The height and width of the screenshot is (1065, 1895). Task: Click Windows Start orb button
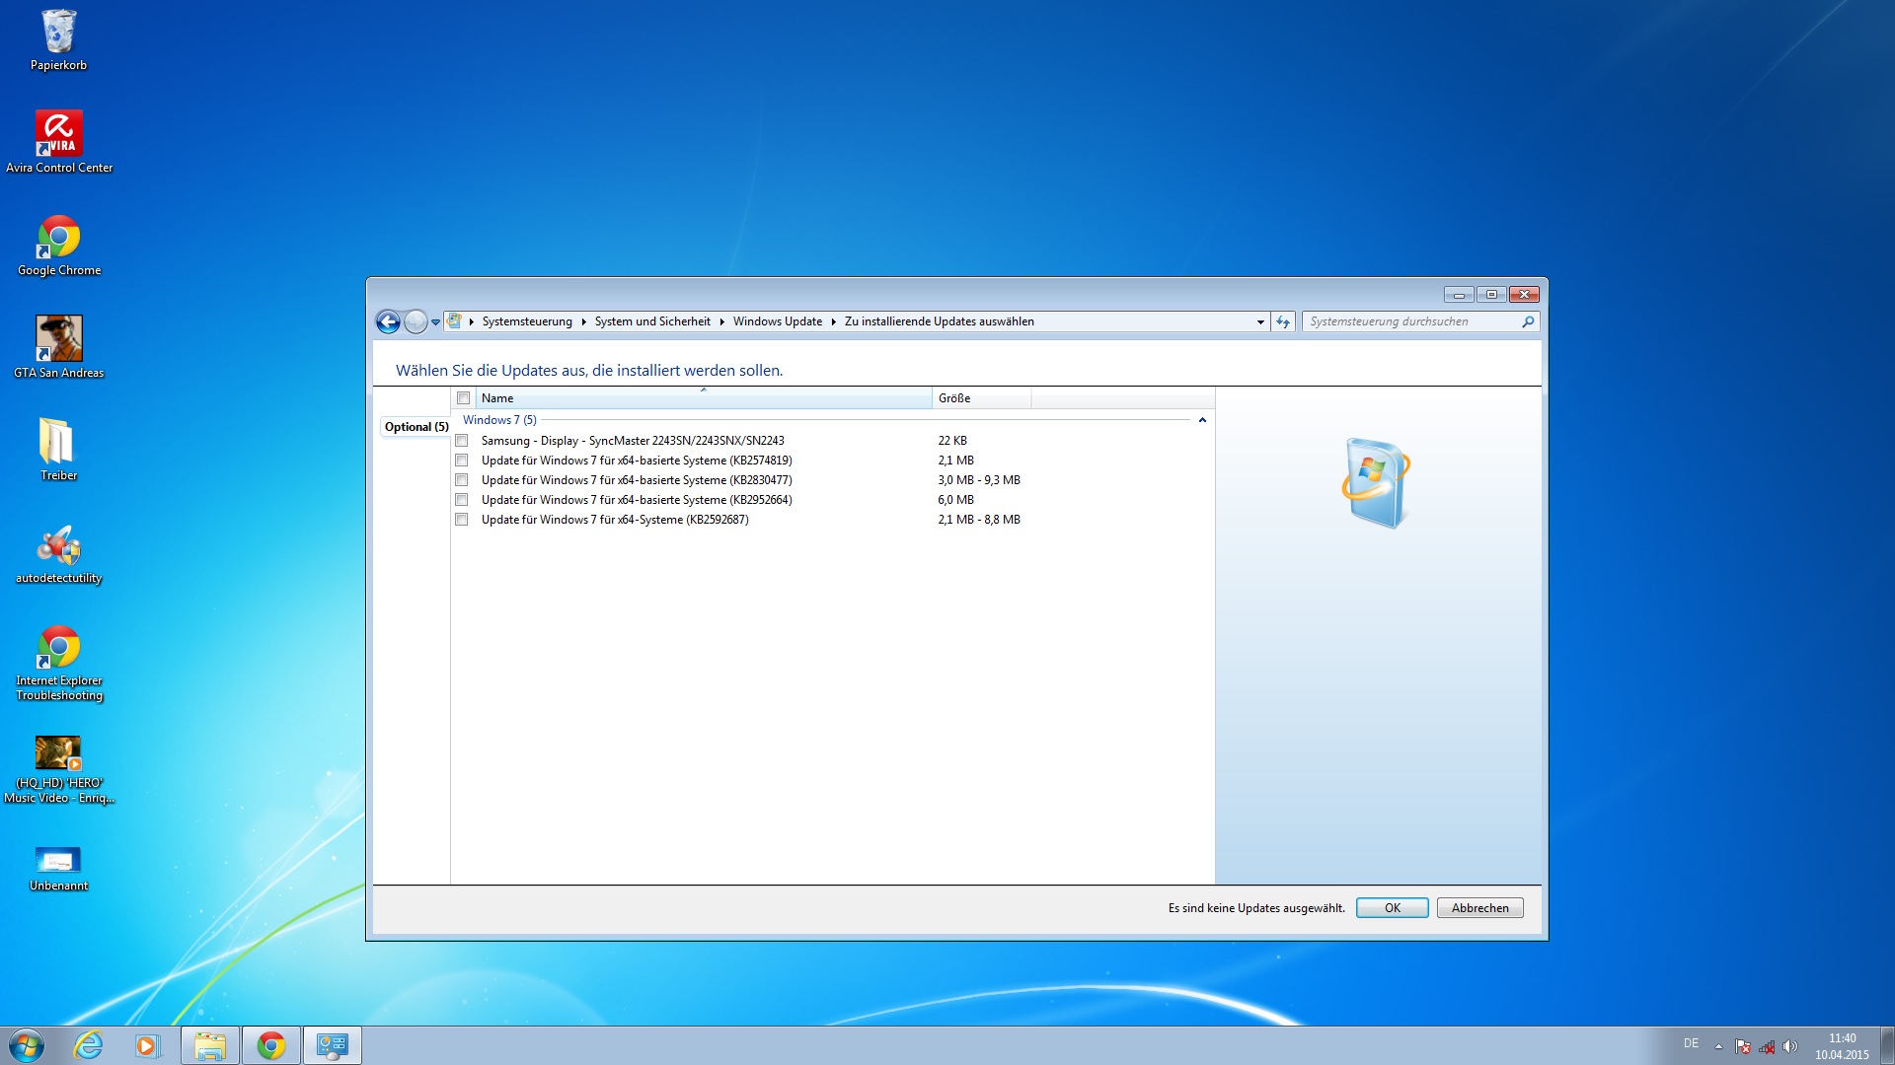pos(27,1045)
